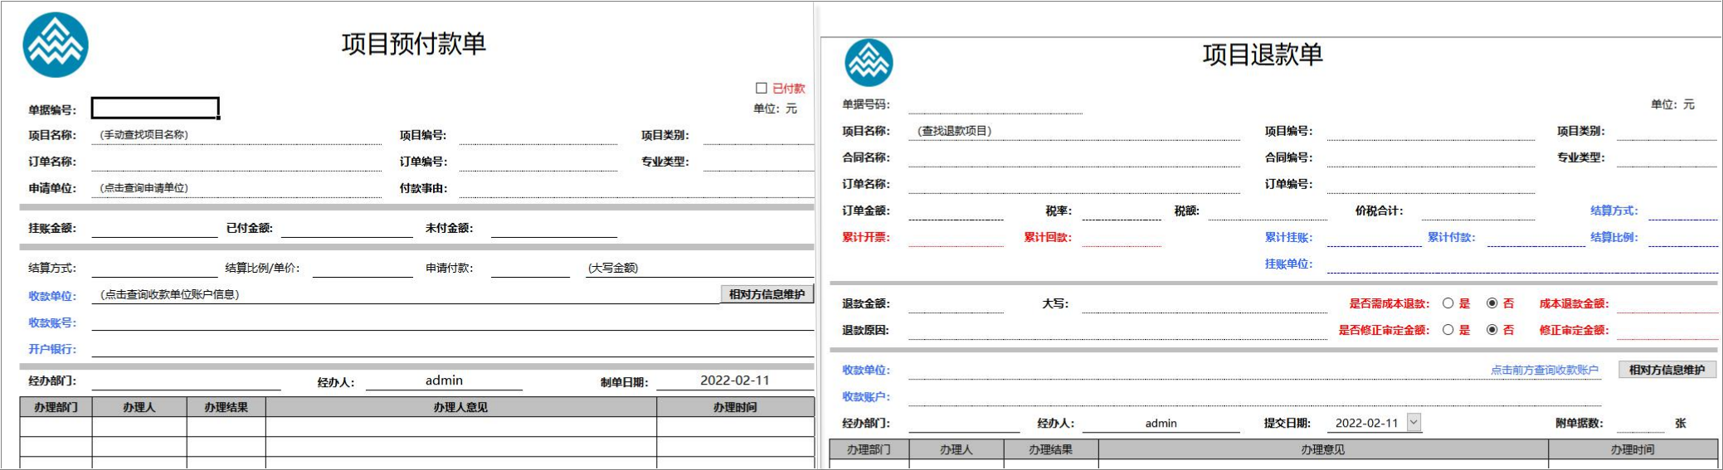The image size is (1723, 470).
Task: Click the logo on the 项目退款单 form
Action: click(x=869, y=63)
